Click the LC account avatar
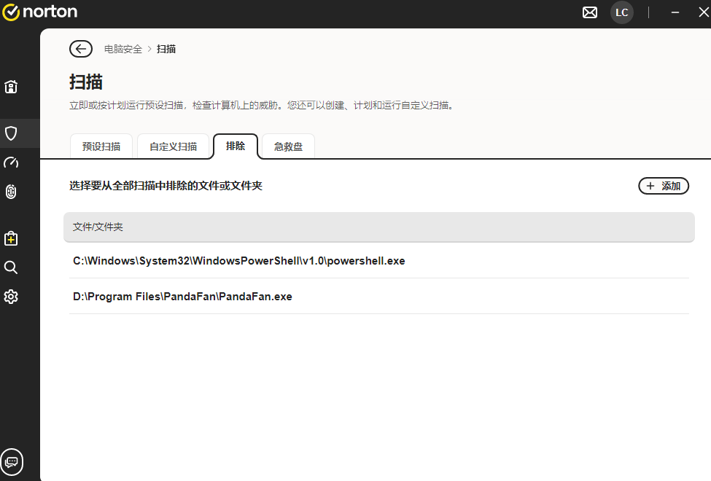Image resolution: width=711 pixels, height=481 pixels. (x=621, y=12)
